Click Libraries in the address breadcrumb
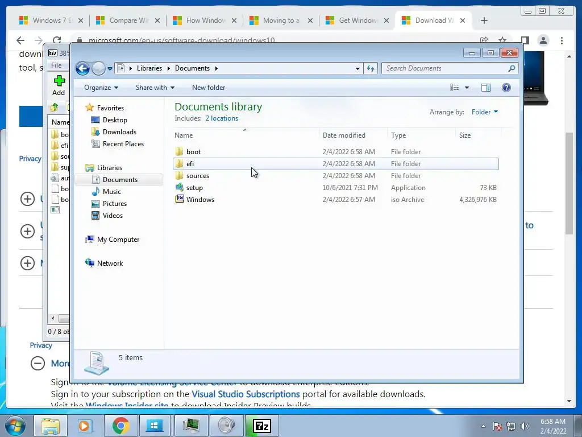The image size is (582, 437). pos(149,68)
